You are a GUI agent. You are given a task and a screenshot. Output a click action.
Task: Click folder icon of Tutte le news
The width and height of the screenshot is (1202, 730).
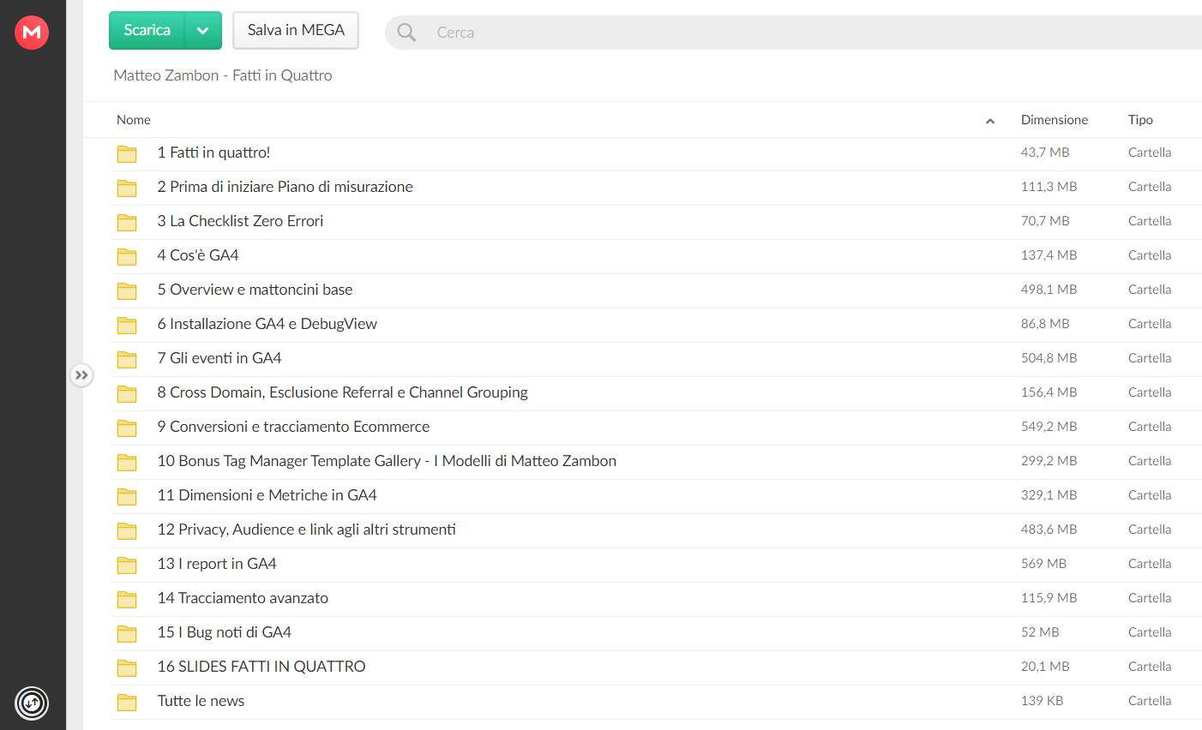point(127,703)
